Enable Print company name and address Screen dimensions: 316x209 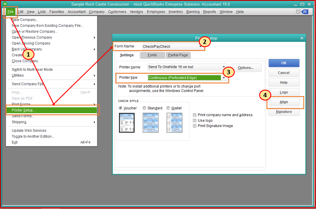point(194,115)
